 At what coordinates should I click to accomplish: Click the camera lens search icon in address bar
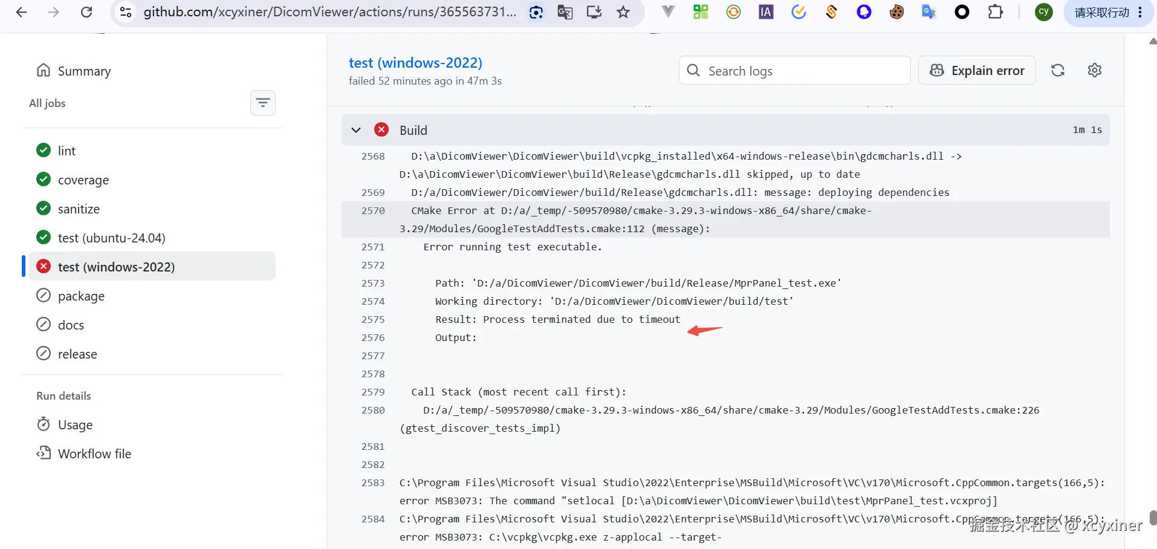tap(536, 12)
